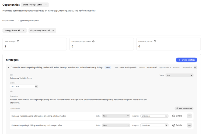Click the strategy title about pricing & billing models
202x134 pixels.
(x=57, y=68)
